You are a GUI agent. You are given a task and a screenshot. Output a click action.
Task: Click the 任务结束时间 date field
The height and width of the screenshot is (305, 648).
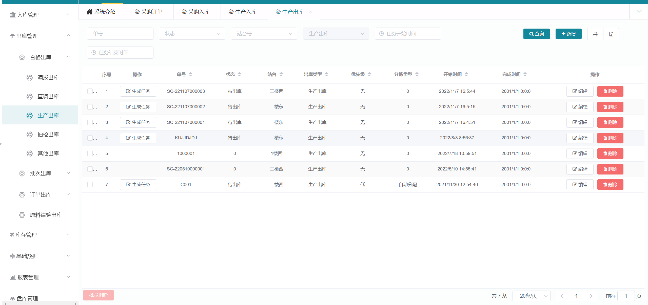[x=120, y=53]
